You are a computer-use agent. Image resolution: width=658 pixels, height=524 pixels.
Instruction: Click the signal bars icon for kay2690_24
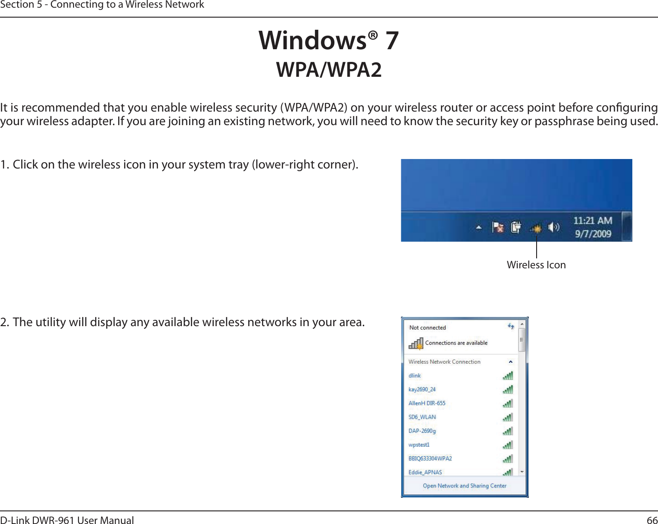coord(508,389)
